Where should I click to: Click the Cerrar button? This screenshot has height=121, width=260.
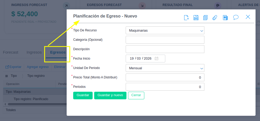[x=136, y=95]
